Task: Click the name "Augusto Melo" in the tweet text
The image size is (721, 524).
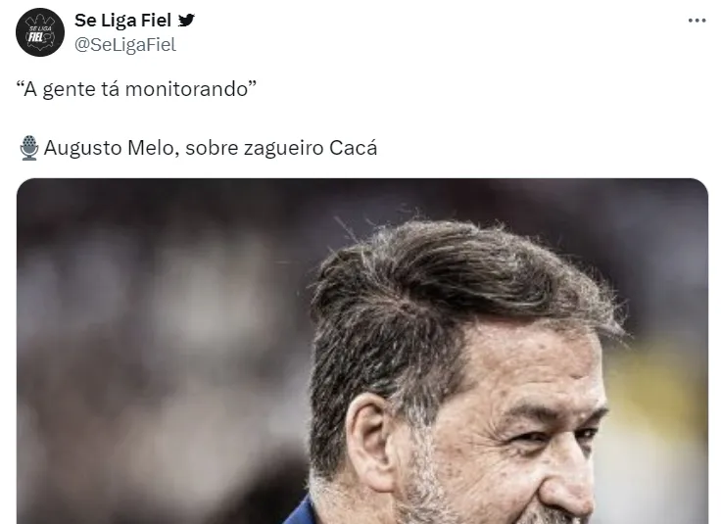Action: [x=108, y=149]
